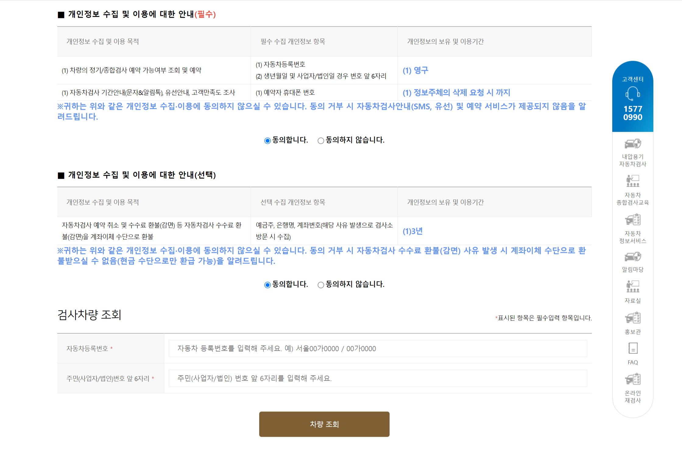682x452 pixels.
Task: Select 동의하지 않습니다 for optional privacy consent
Action: (320, 285)
